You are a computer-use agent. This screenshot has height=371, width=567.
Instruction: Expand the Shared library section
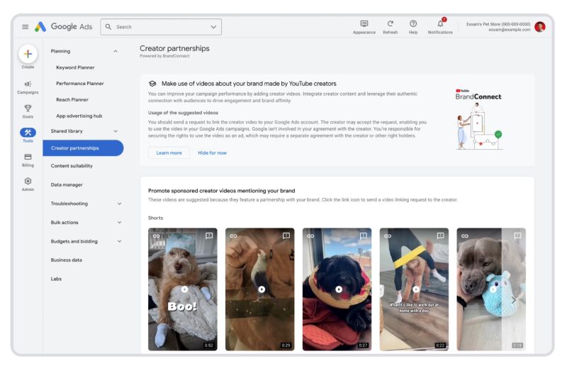[116, 131]
